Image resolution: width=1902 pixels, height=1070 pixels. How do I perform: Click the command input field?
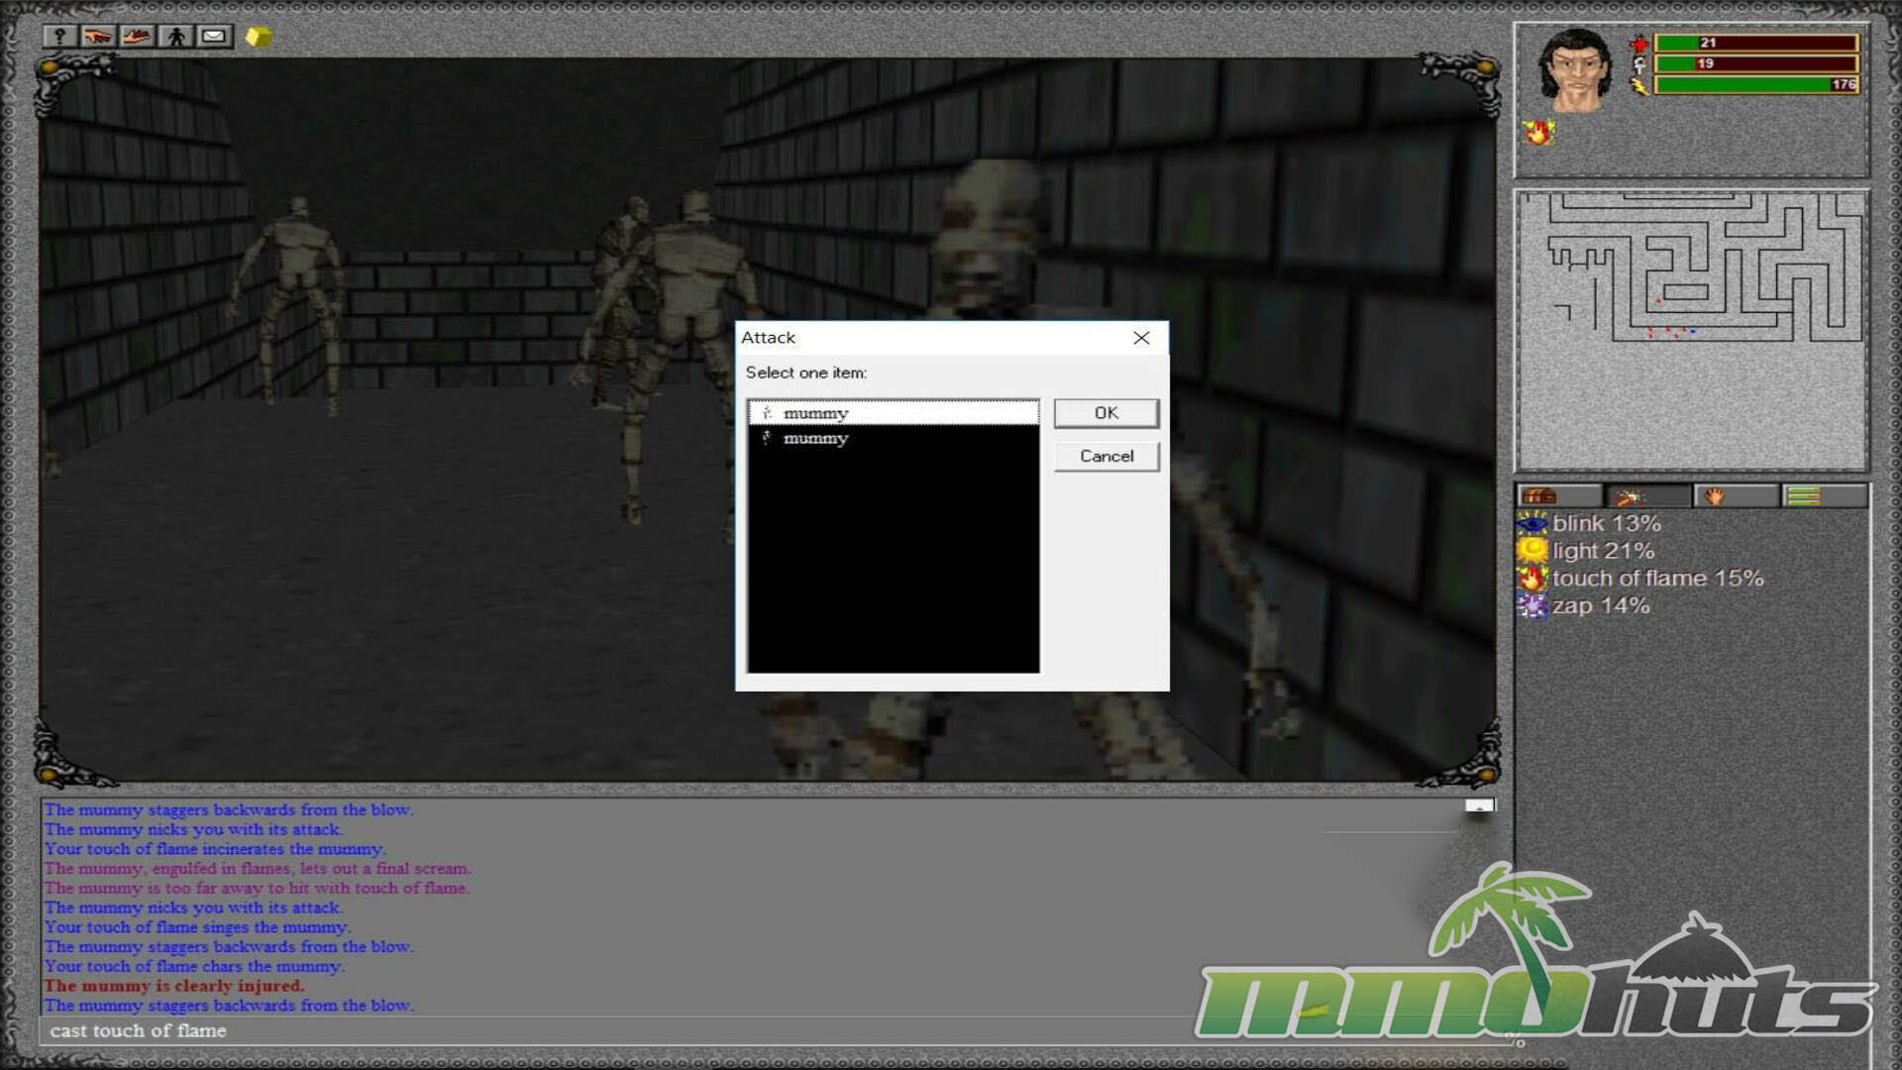coord(594,1031)
